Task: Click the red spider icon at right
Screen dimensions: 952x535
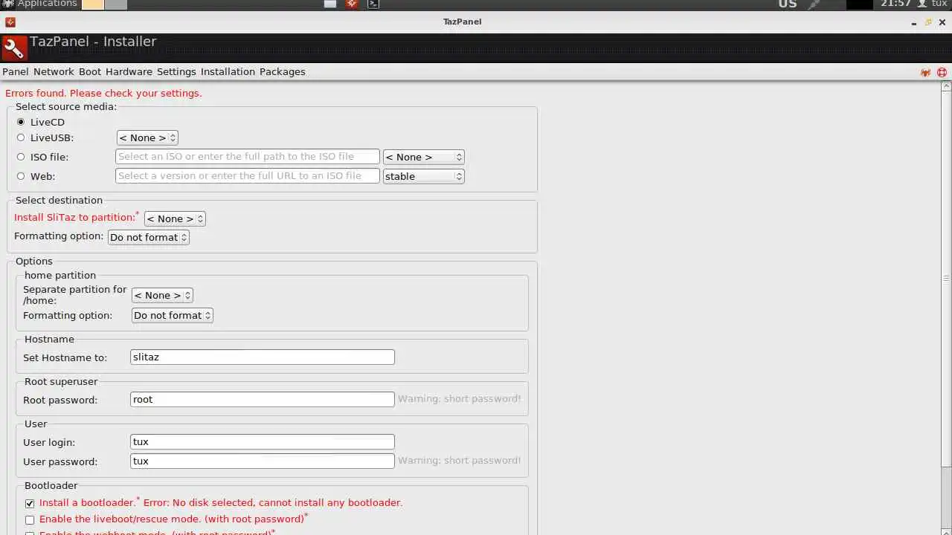Action: pyautogui.click(x=925, y=72)
